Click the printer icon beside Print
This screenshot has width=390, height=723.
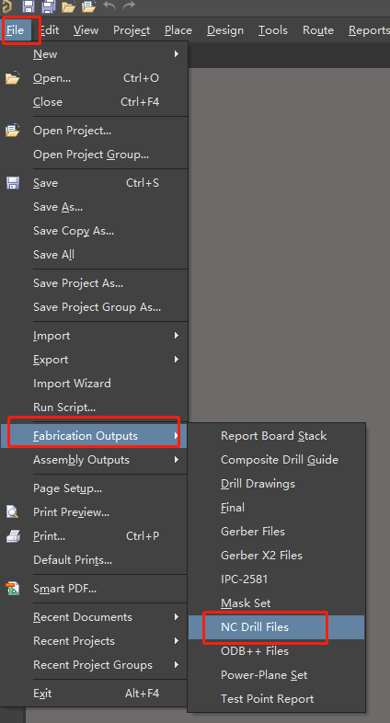click(13, 535)
